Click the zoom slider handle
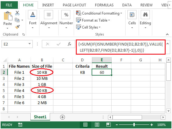The image size is (172, 129). (x=134, y=125)
